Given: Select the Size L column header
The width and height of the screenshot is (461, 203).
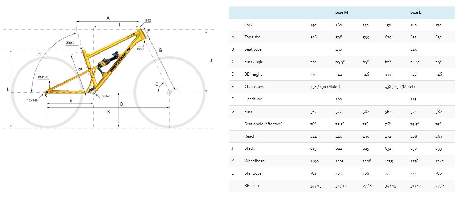Looking at the screenshot, I should 416,12.
